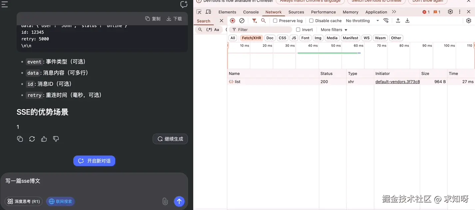
Task: Switch to the Performance tab
Action: (323, 12)
